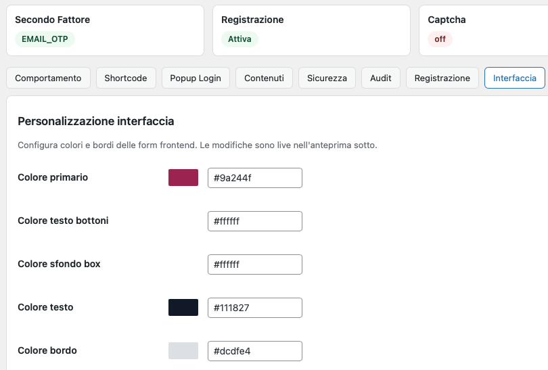Open the Registrazione tab in tab row
Viewport: 548px width, 370px height.
click(442, 78)
